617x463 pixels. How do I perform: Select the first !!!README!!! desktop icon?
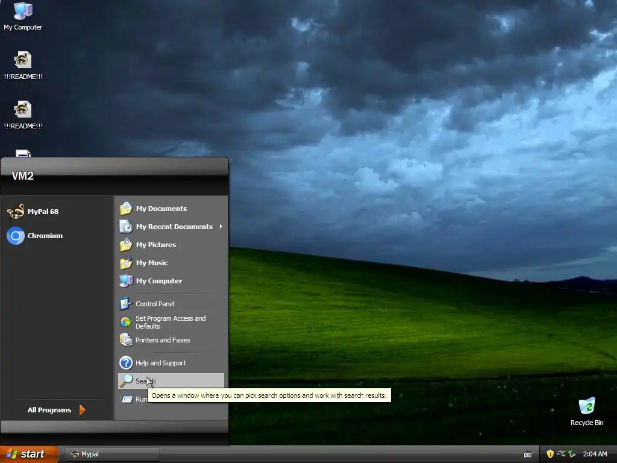pos(23,66)
